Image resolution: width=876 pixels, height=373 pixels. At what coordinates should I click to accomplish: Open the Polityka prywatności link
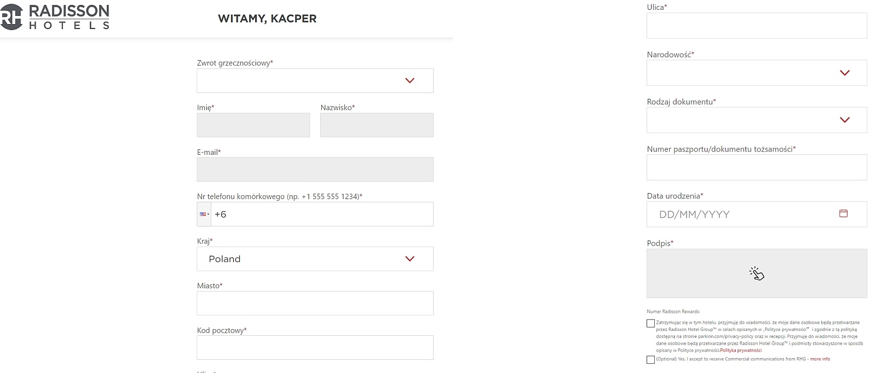click(741, 351)
